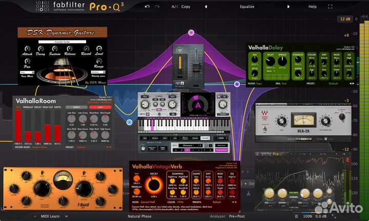Click the Attack knob in DSK Dynamic Guitars
The width and height of the screenshot is (369, 221).
point(27,49)
